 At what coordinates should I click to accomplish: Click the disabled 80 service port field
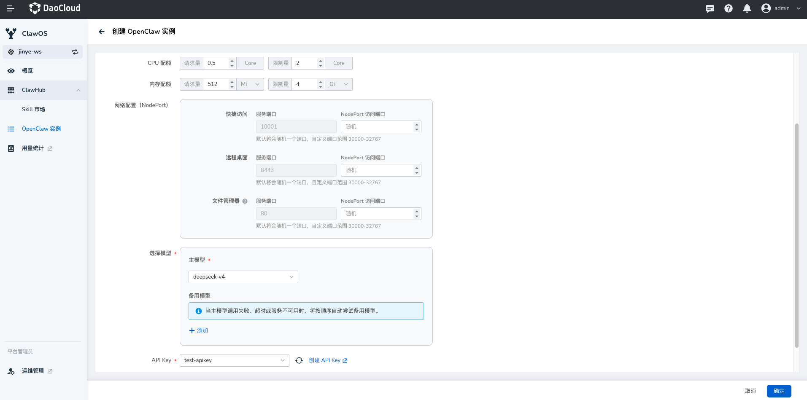[296, 214]
